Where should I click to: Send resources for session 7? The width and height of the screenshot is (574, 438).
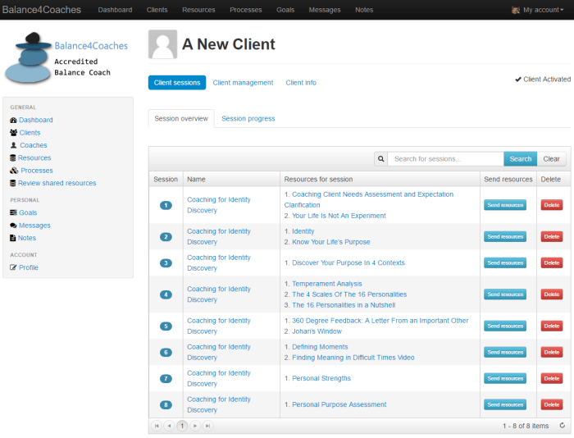click(505, 378)
